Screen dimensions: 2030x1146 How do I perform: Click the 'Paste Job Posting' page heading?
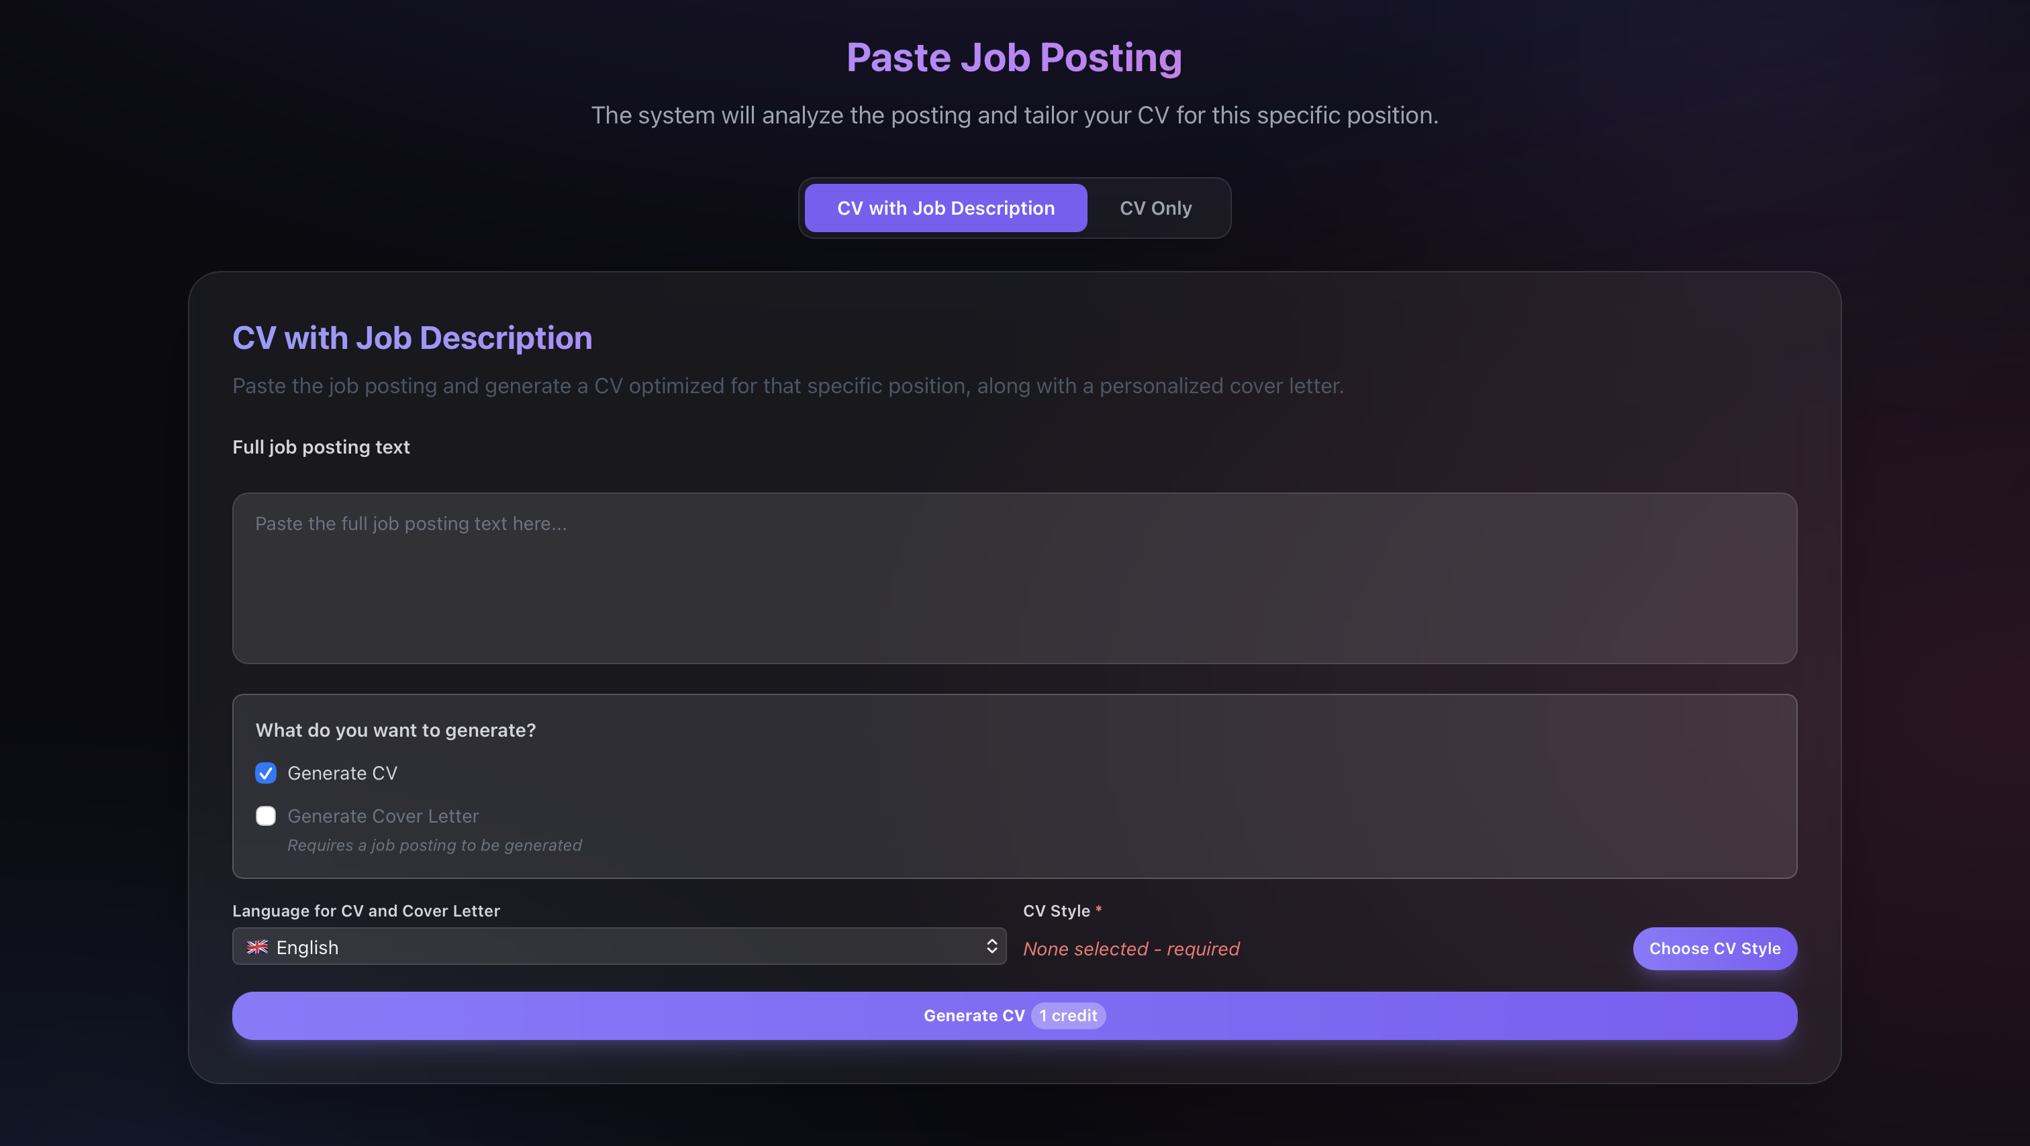pyautogui.click(x=1014, y=58)
